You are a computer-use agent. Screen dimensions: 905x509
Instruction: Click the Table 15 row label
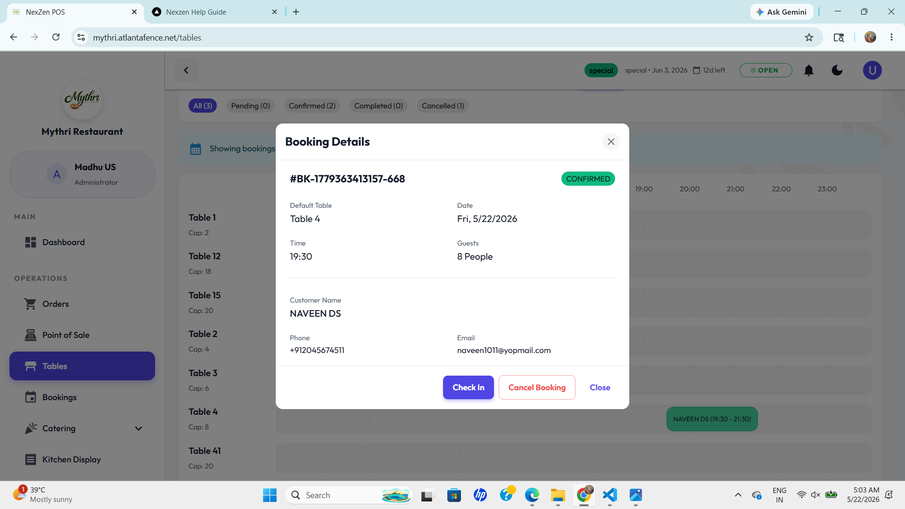(x=205, y=295)
